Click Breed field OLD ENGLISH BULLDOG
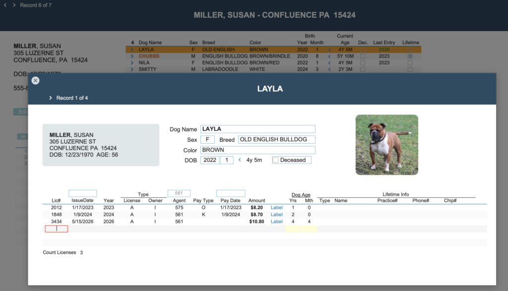 277,139
